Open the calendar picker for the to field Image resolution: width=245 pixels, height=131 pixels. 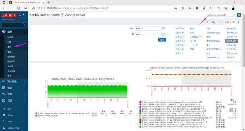[164, 34]
